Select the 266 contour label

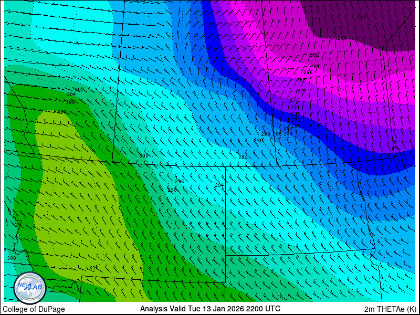point(308,72)
